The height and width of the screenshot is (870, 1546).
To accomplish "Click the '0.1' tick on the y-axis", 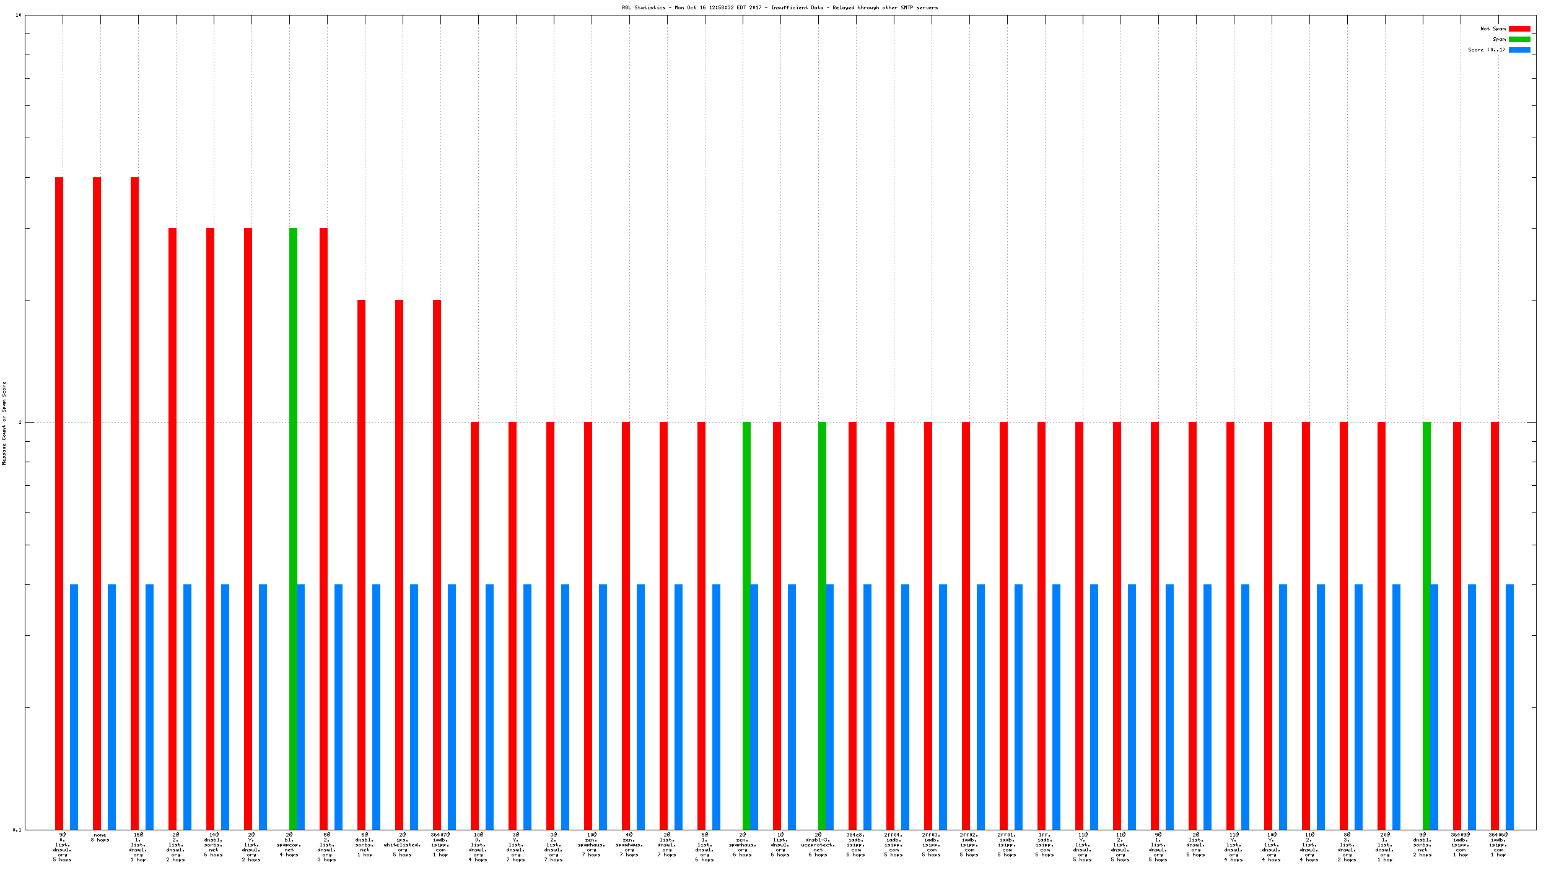I will (x=17, y=830).
